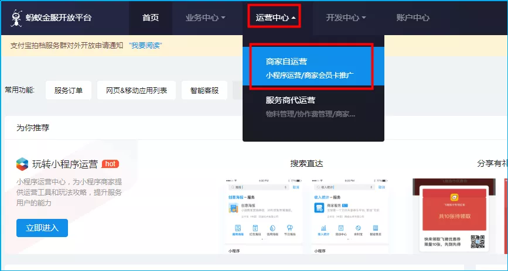
Task: Open the 首页 tab
Action: click(151, 18)
